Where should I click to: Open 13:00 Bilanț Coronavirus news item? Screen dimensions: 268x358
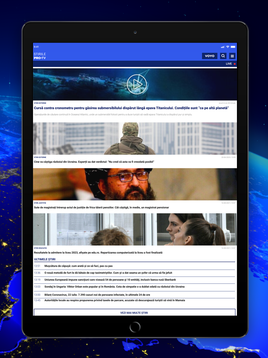(x=134, y=295)
